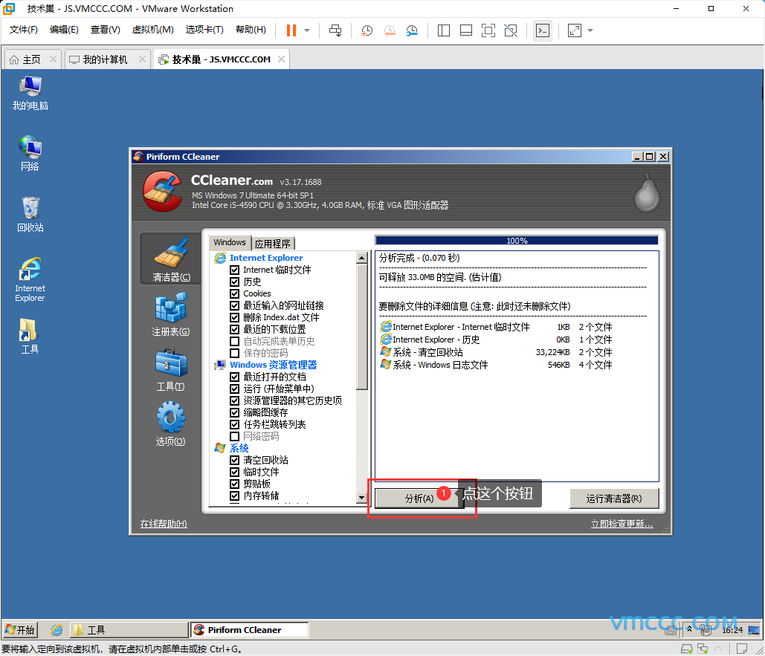Click the system tray clock showing 16:24
The width and height of the screenshot is (765, 656).
coord(732,630)
